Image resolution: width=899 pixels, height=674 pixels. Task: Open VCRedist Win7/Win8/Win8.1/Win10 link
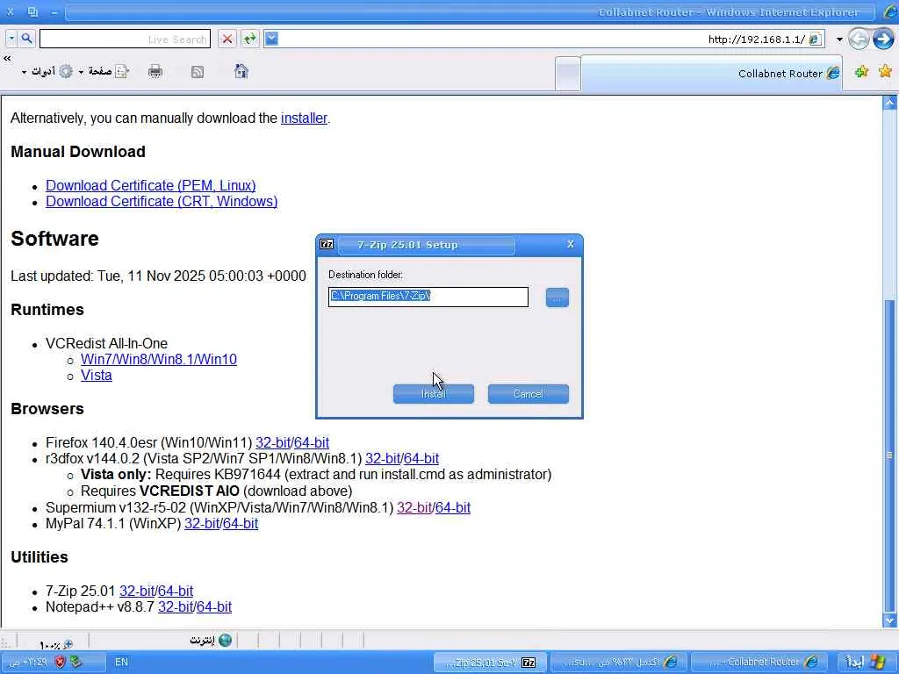159,359
